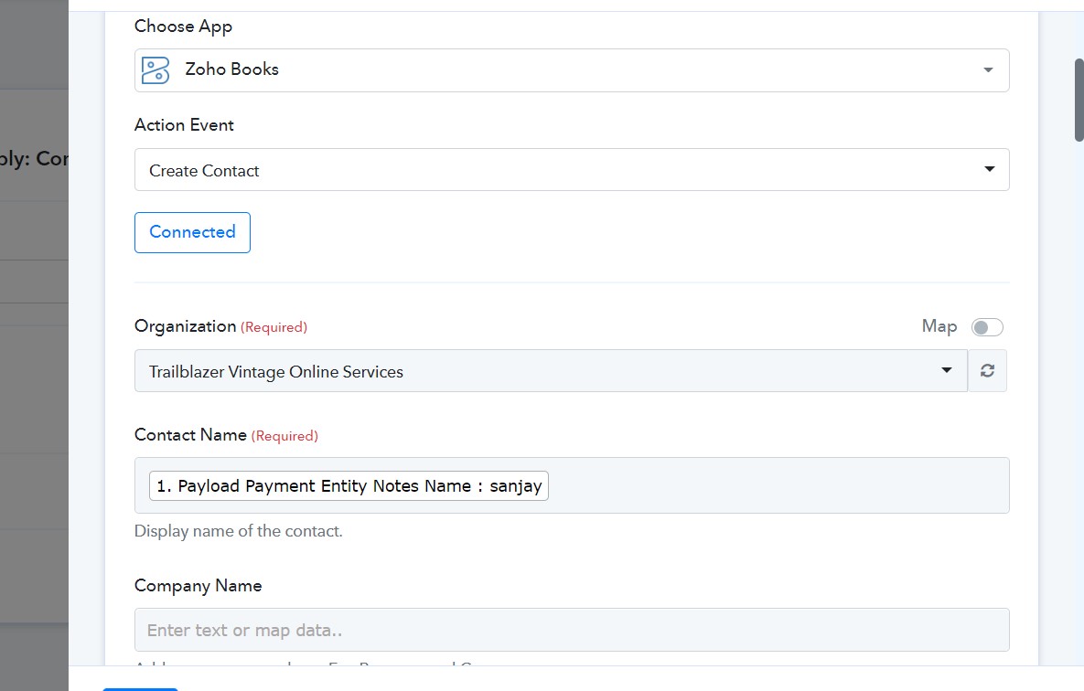Refresh the Organization list
1084x691 pixels.
coord(987,371)
